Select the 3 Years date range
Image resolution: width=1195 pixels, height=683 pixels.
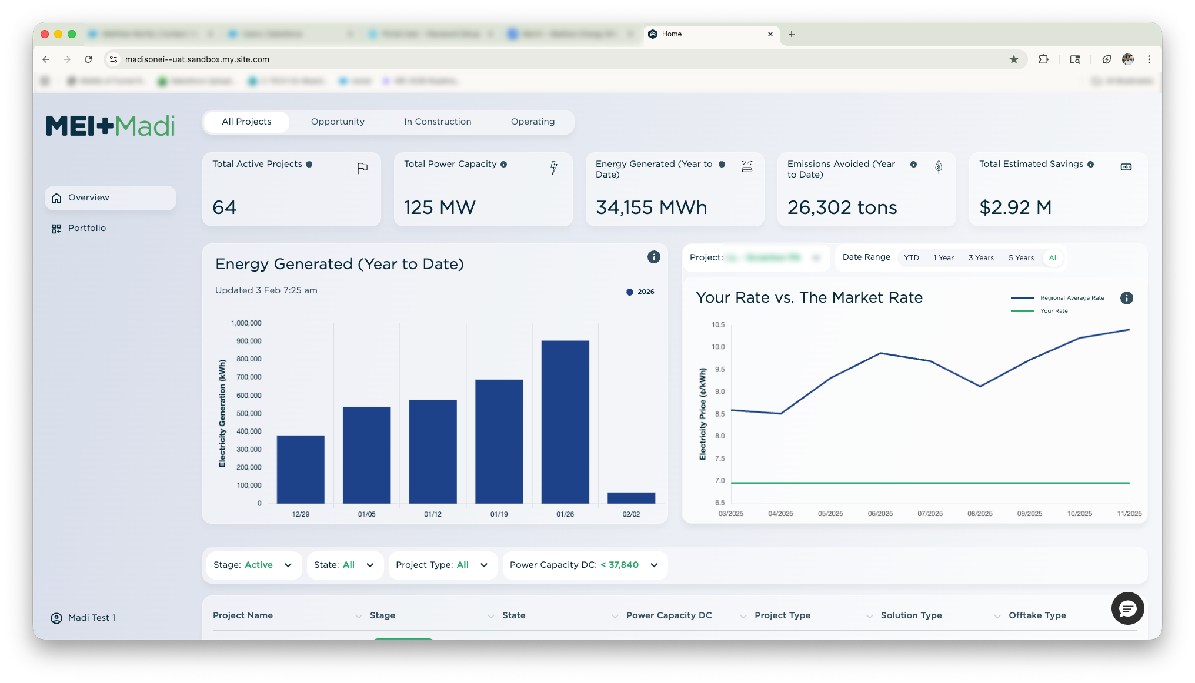pos(981,258)
